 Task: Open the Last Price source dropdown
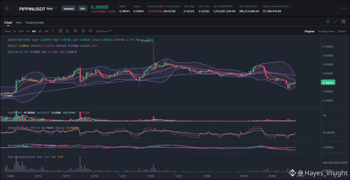[x=104, y=31]
